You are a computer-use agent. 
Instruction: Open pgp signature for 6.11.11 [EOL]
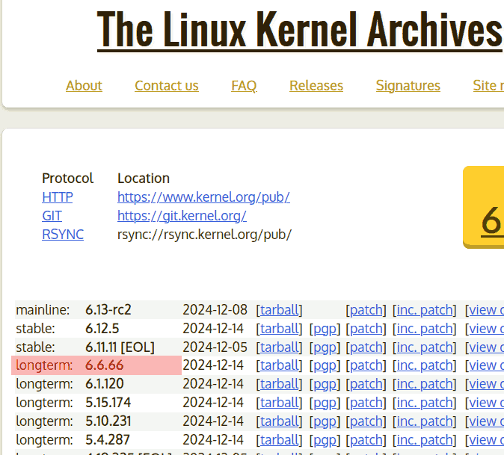(325, 347)
